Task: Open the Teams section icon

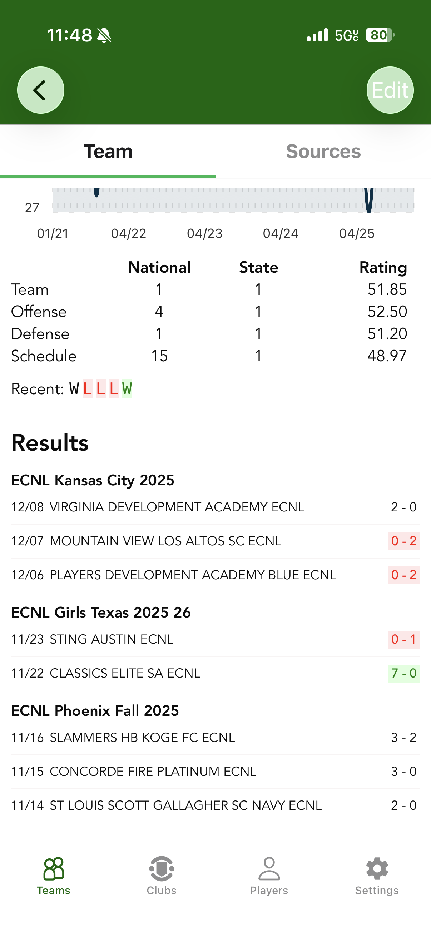Action: pos(54,869)
